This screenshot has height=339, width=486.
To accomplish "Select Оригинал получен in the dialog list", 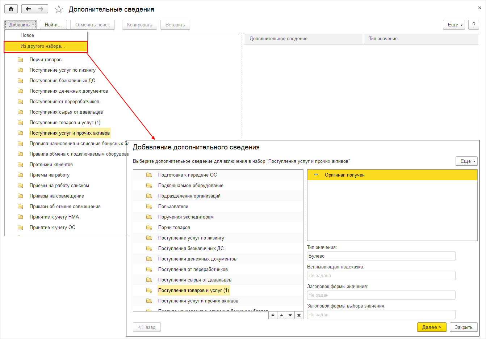I will [392, 175].
